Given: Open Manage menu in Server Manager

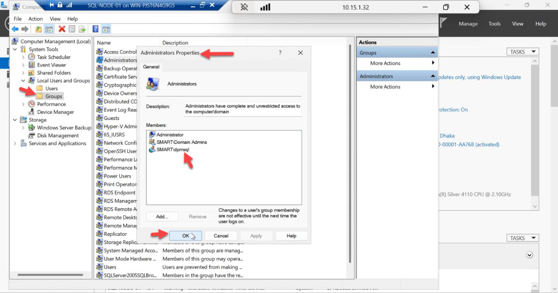Looking at the screenshot, I should (x=468, y=24).
